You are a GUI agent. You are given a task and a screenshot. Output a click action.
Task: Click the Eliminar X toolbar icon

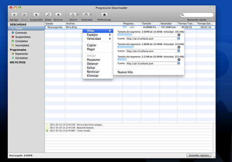pos(58,15)
